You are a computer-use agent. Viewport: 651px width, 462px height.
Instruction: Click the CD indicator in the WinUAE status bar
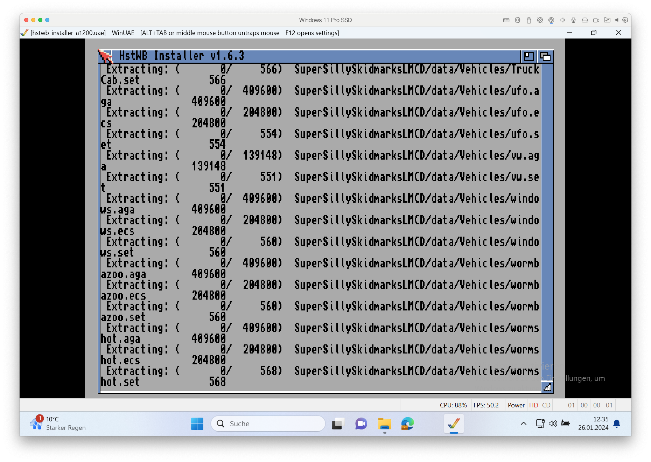click(546, 405)
